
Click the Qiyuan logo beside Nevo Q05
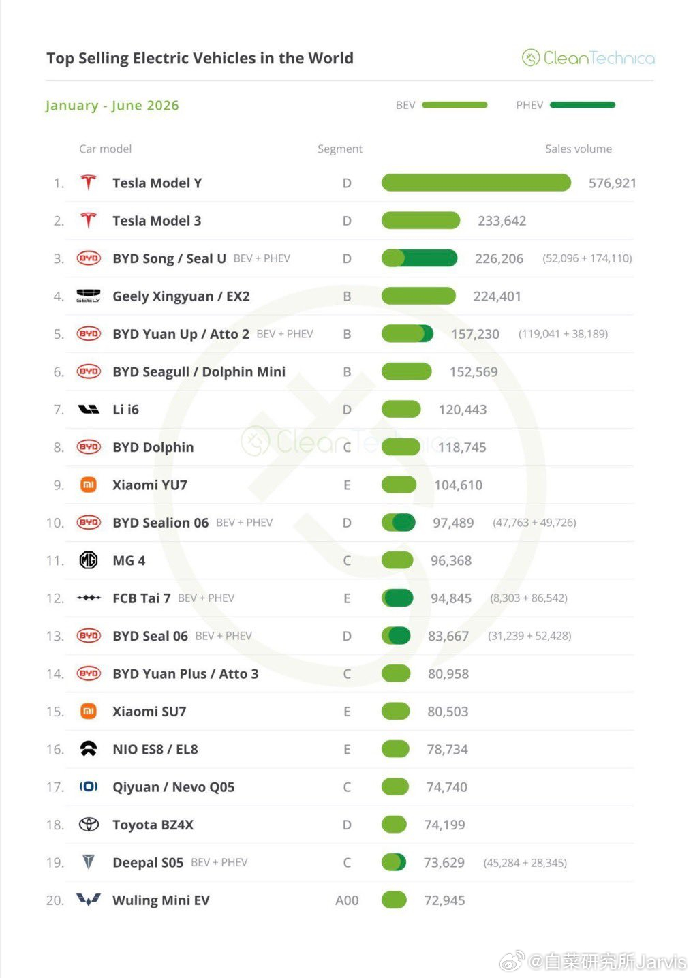[x=89, y=786]
